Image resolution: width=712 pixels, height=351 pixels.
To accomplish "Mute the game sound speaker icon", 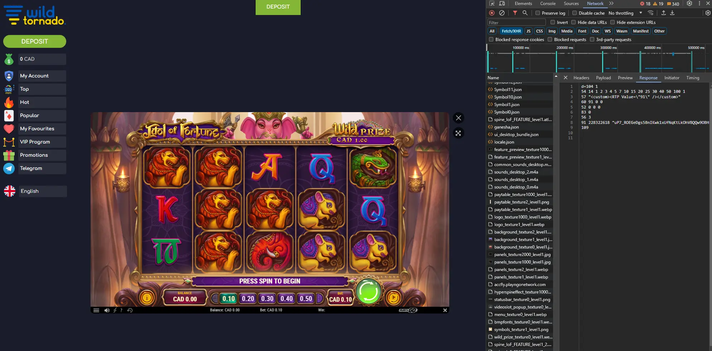I will pos(107,310).
